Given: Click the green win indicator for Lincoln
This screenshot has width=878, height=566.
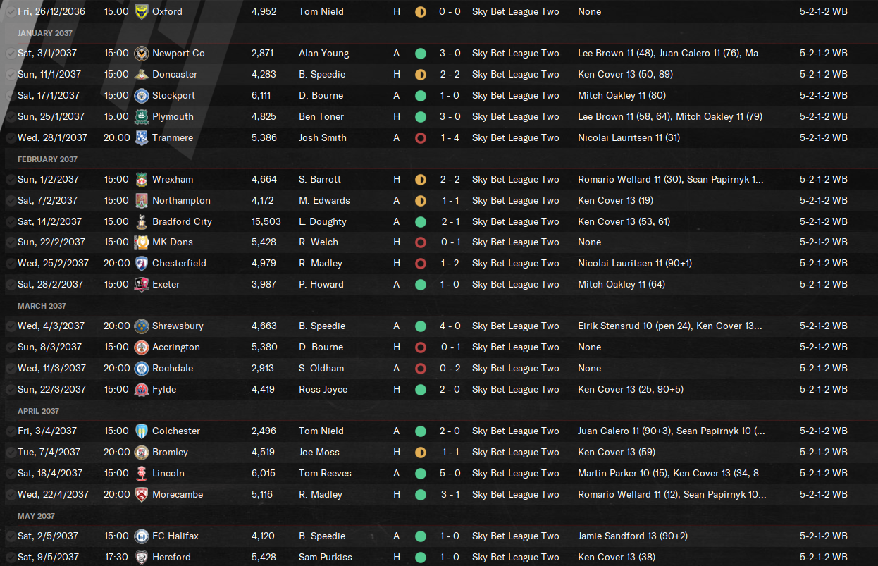Looking at the screenshot, I should tap(421, 474).
